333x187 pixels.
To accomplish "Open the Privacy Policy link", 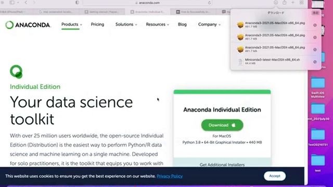I will coord(170,176).
